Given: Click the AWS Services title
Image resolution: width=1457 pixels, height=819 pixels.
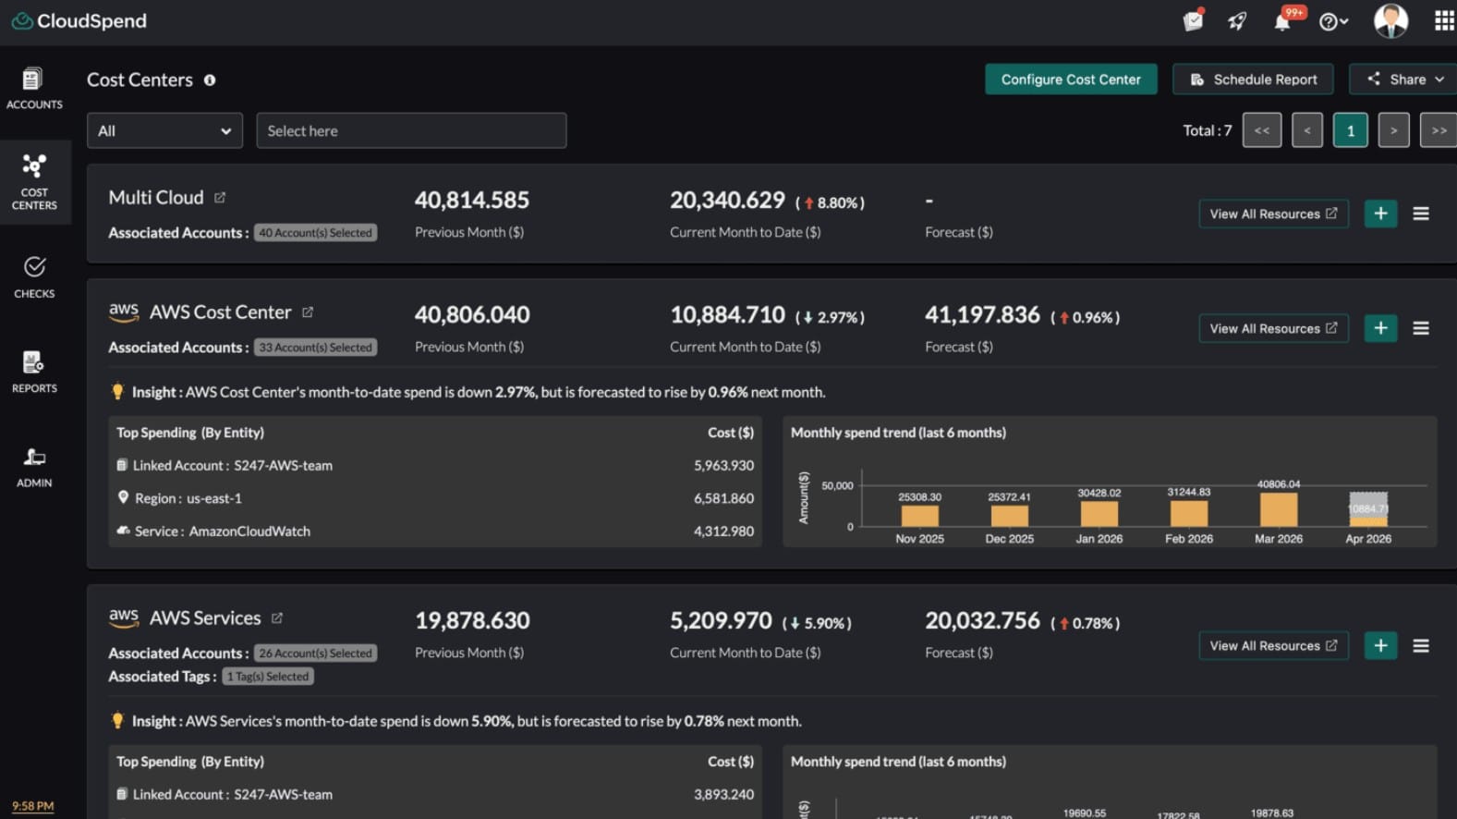Looking at the screenshot, I should tap(205, 617).
